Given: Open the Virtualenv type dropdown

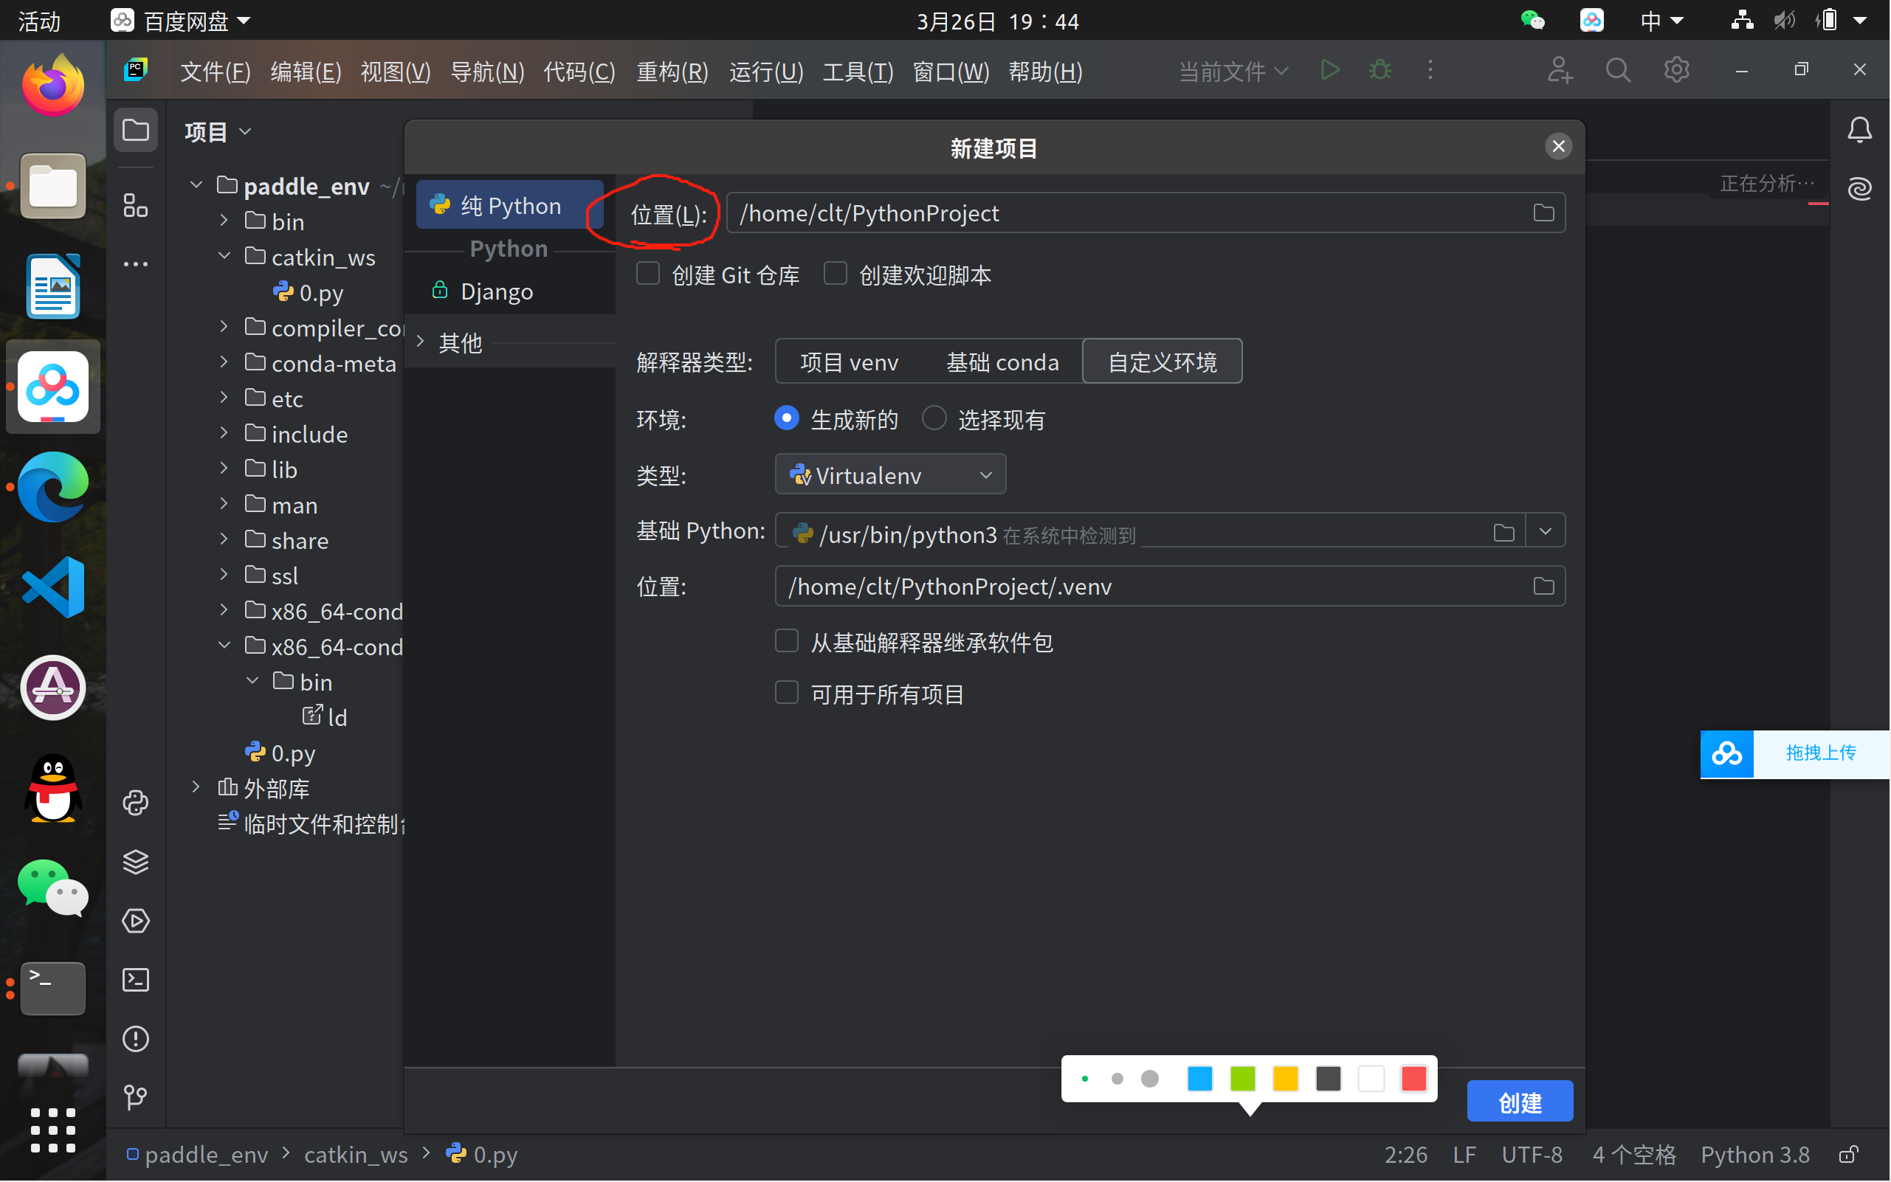Looking at the screenshot, I should point(890,474).
